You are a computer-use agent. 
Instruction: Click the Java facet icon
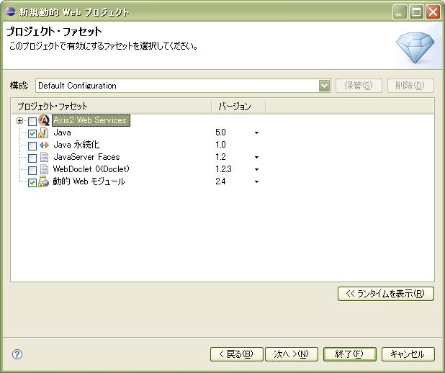point(44,133)
